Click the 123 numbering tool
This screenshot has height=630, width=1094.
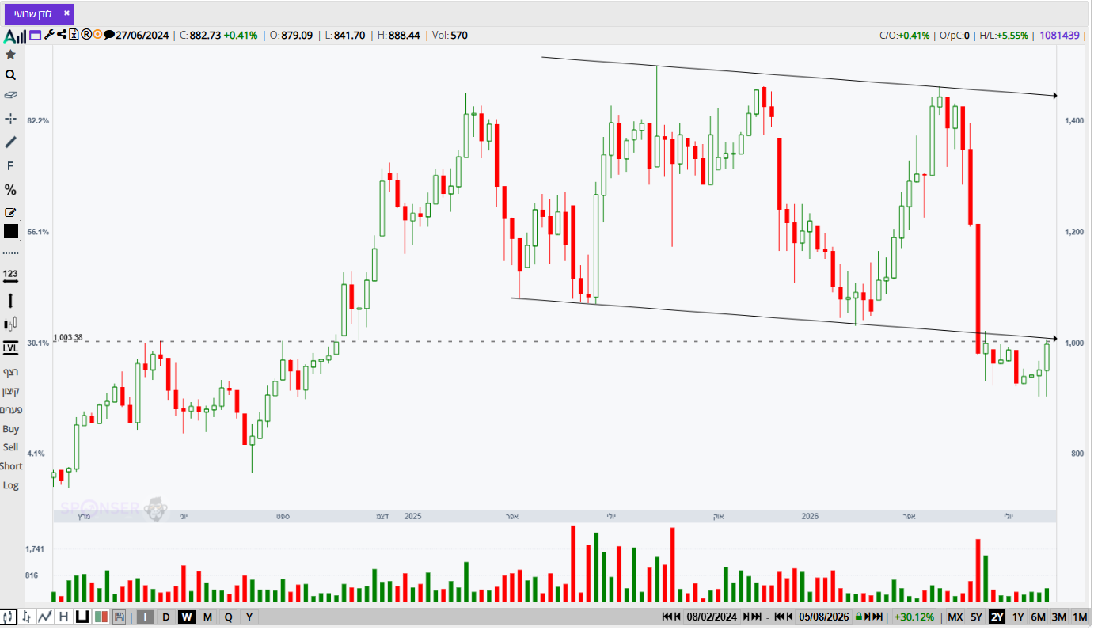[x=10, y=275]
